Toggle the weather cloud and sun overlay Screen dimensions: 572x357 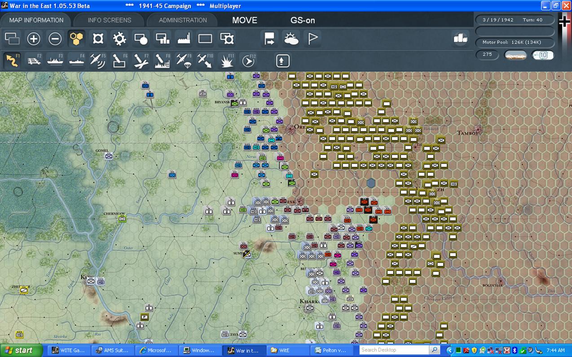tap(291, 39)
